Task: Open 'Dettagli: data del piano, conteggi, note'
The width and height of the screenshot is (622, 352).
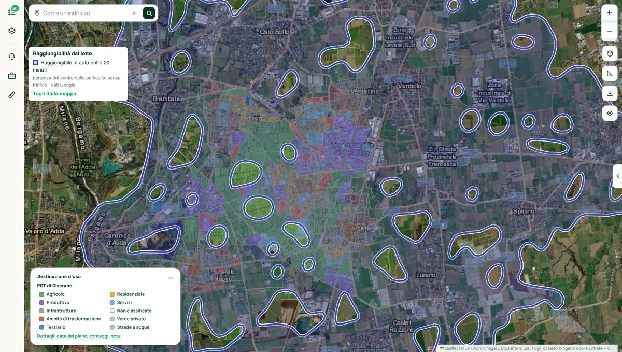Action: [79, 336]
